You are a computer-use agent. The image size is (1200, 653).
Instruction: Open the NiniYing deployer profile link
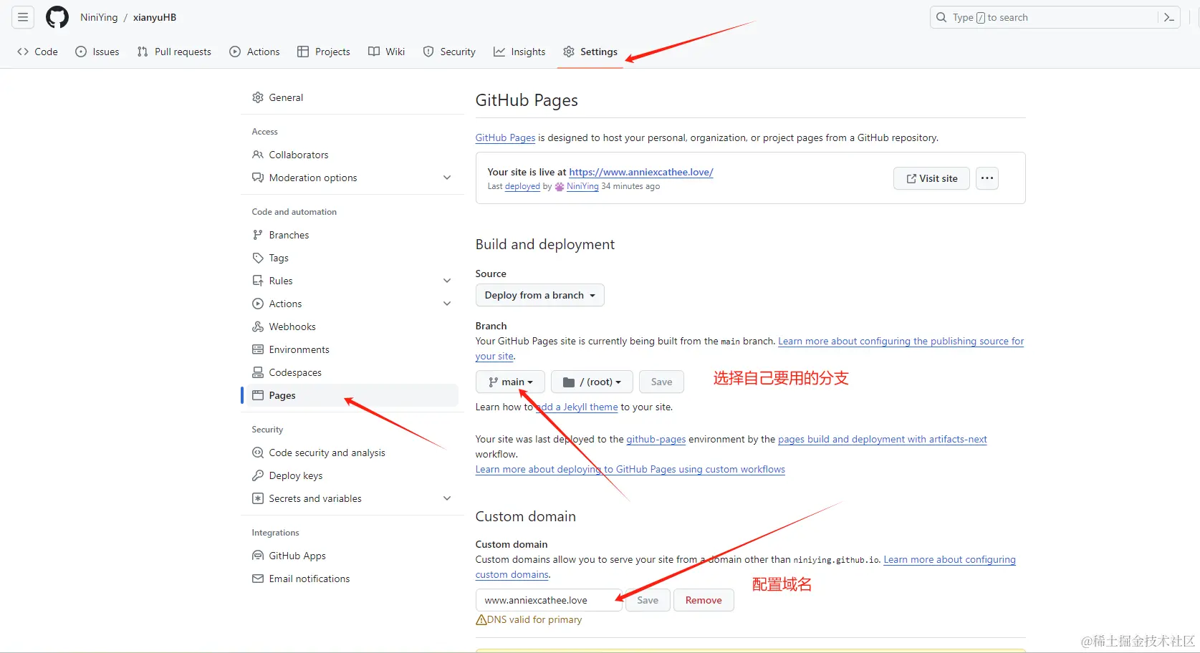click(582, 186)
